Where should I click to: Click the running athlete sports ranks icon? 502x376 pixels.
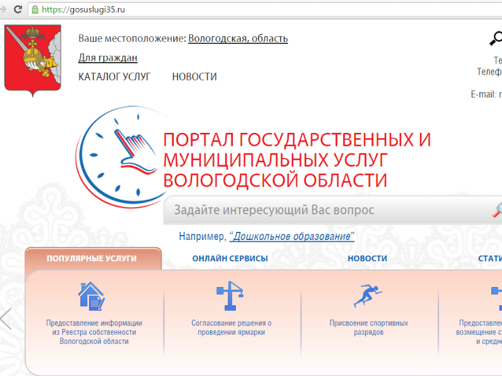coord(368,296)
